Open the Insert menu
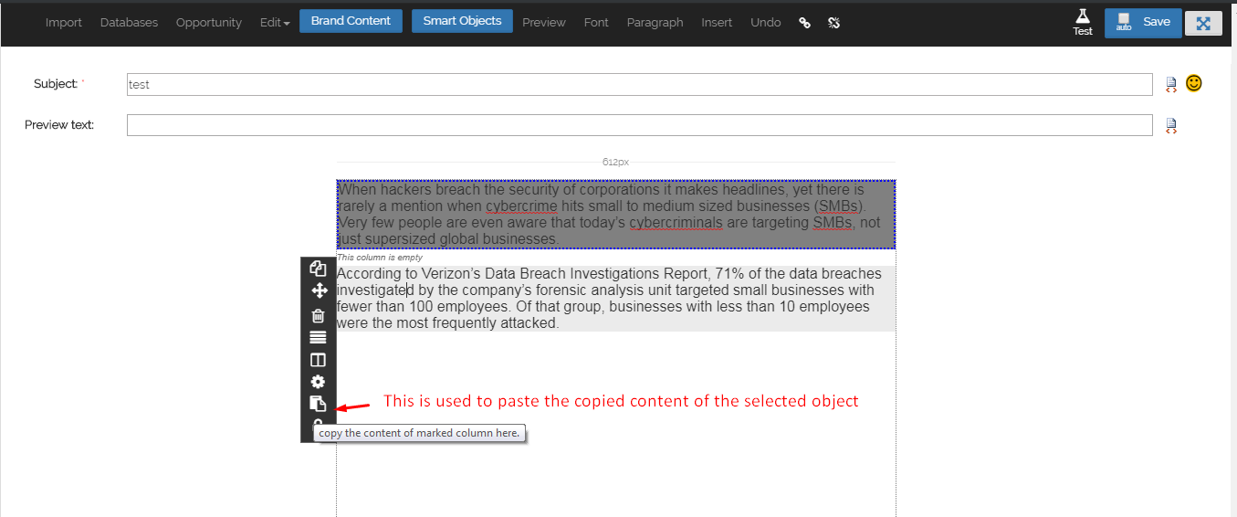Viewport: 1237px width, 517px height. [717, 23]
